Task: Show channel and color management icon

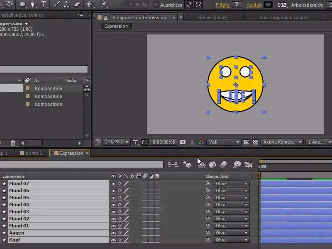Action: coord(201,142)
